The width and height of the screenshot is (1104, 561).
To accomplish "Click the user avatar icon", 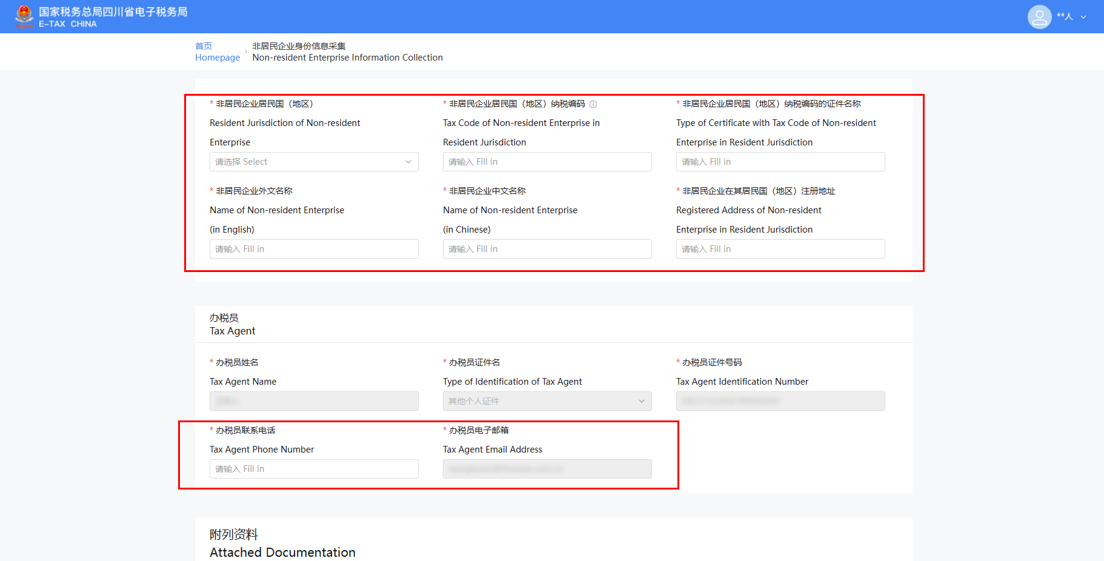I will coord(1039,16).
